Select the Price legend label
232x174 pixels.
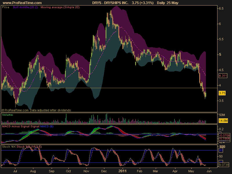(6, 7)
